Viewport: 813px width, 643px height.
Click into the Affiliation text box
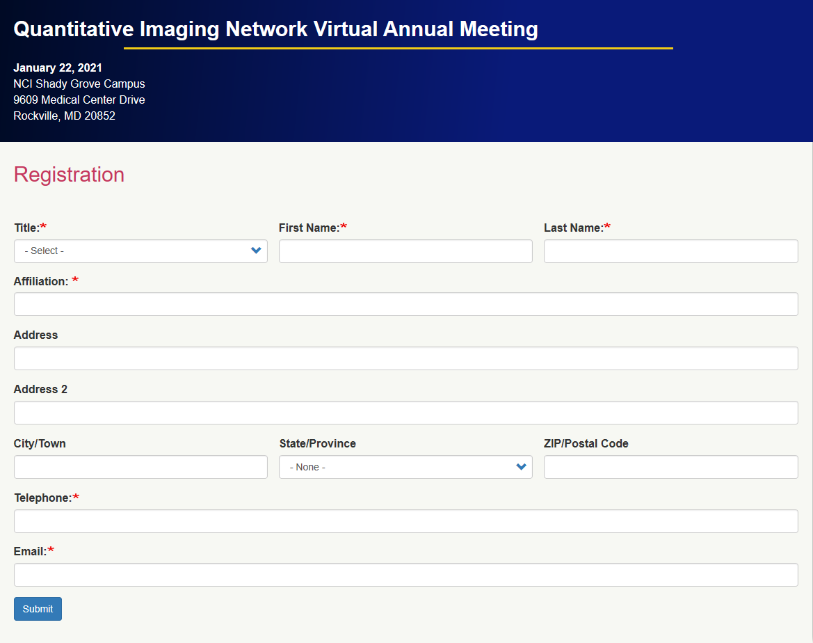pyautogui.click(x=405, y=304)
